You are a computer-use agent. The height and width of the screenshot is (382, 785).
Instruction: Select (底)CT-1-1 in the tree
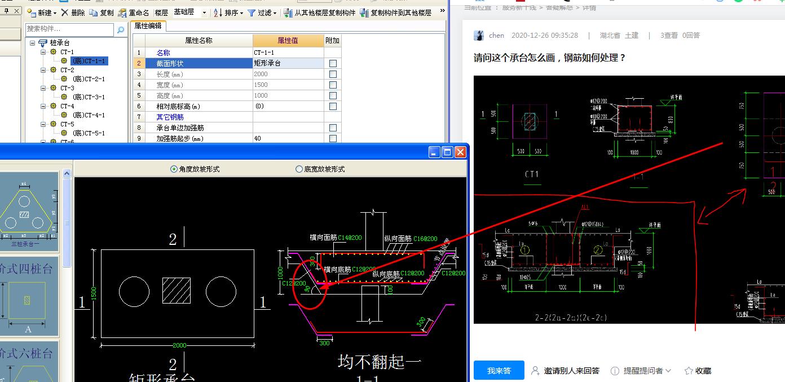[89, 61]
